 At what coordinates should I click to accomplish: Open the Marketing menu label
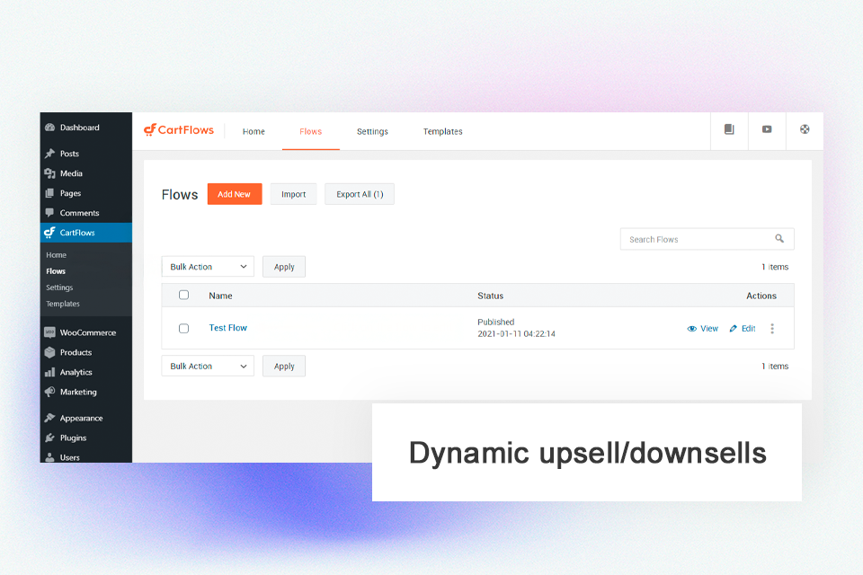78,392
